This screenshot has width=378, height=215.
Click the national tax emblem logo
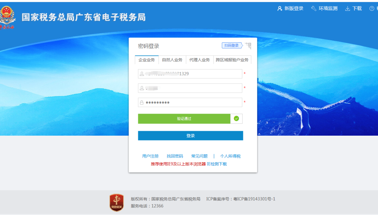pos(7,17)
